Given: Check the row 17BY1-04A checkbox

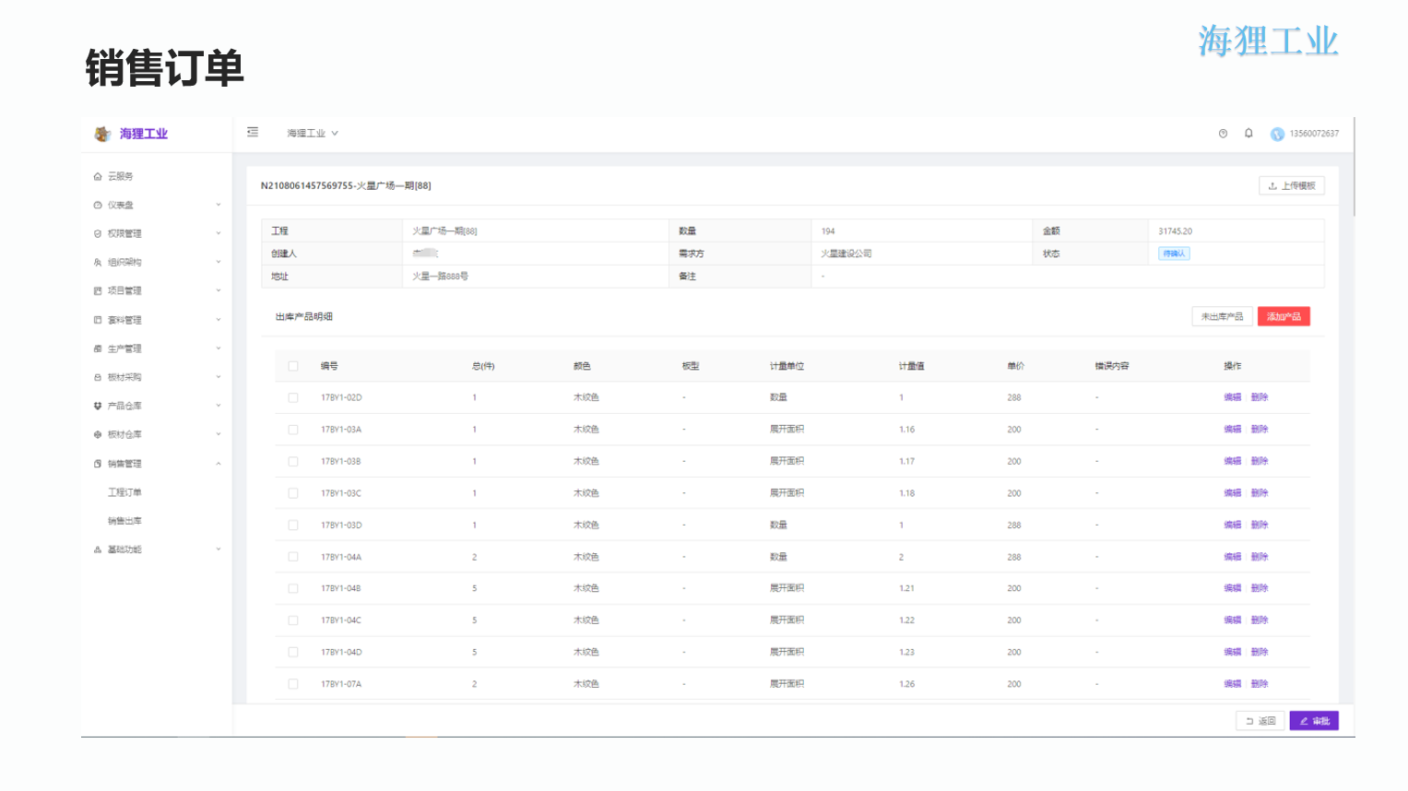Looking at the screenshot, I should click(293, 557).
